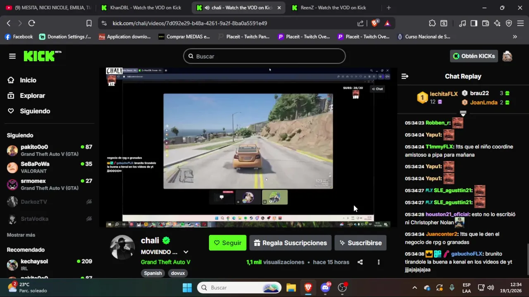
Task: Click the Suscribirse button
Action: pyautogui.click(x=360, y=243)
